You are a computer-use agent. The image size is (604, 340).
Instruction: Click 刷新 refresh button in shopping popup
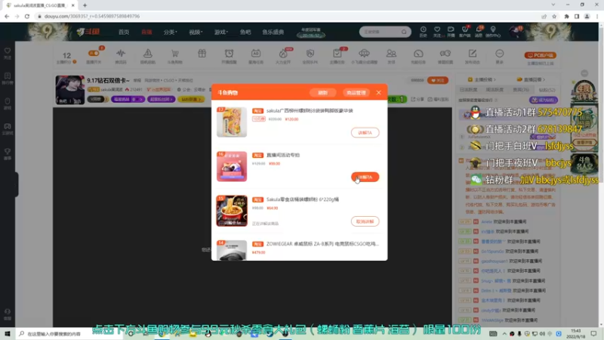pos(323,92)
